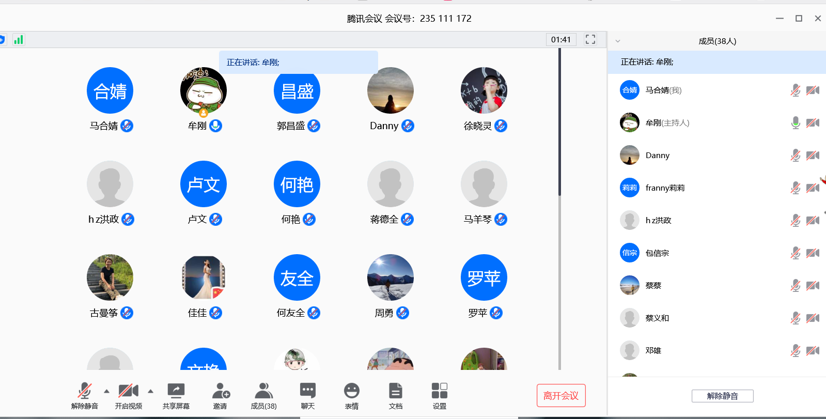Collapse the members panel chevron
Image resolution: width=826 pixels, height=419 pixels.
pos(618,41)
